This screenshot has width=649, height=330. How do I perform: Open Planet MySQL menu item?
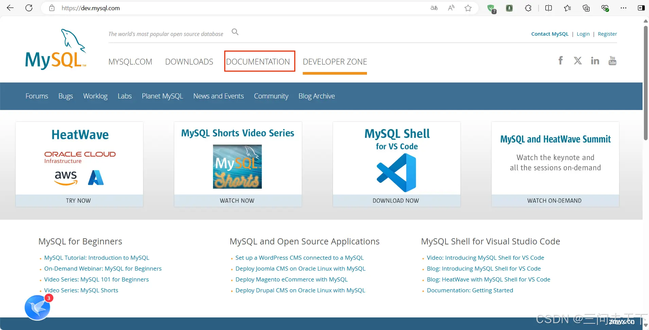162,96
